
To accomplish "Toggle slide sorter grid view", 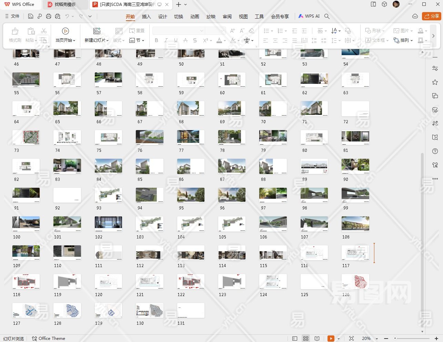I will pyautogui.click(x=306, y=339).
